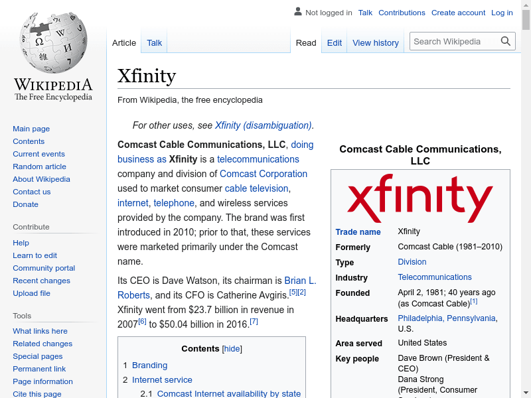Jump to citation [6] after 2007
Screen dimensions: 531x398
(x=142, y=321)
